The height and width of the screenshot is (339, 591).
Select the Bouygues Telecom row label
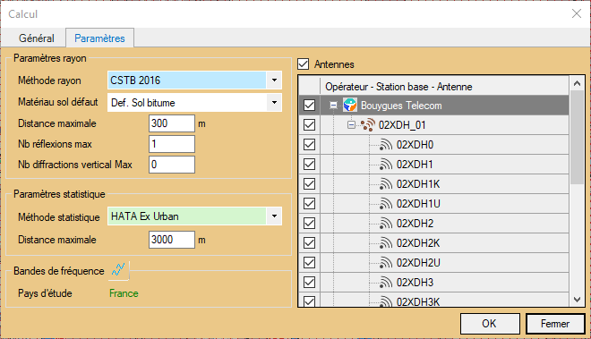pos(401,105)
